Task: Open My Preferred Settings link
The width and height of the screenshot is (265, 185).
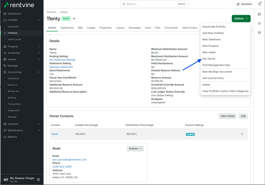Action: tap(62, 60)
